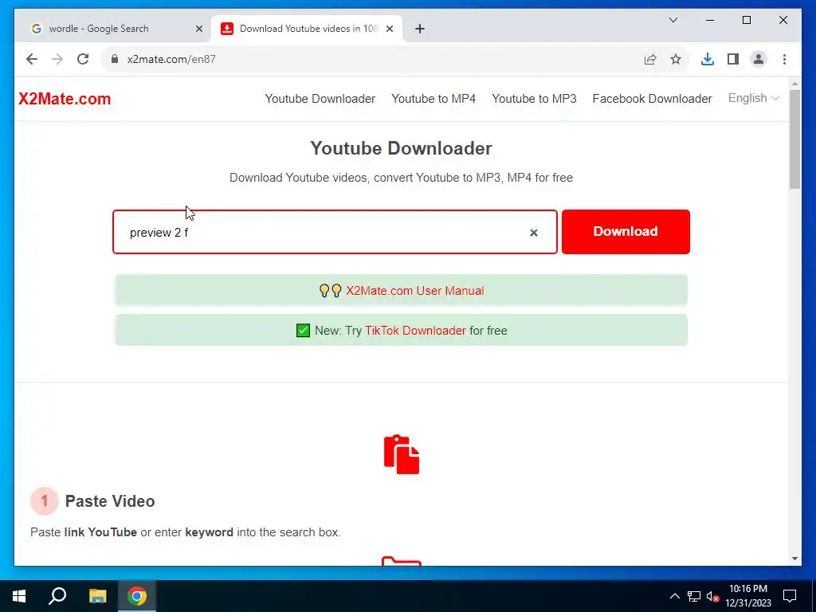Open File Explorer from taskbar
Viewport: 816px width, 612px height.
click(x=97, y=596)
